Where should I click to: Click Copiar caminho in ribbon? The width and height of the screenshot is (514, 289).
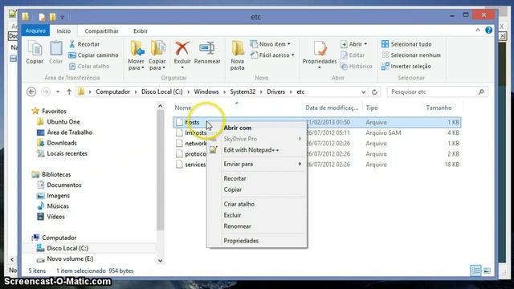93,55
